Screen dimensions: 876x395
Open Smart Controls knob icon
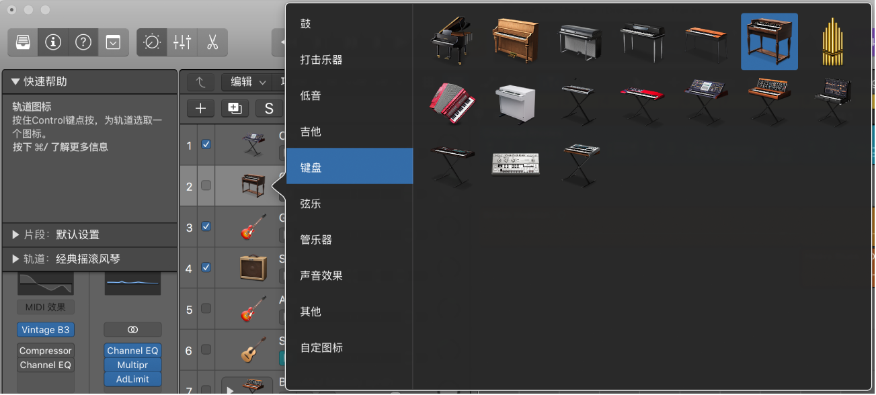151,42
